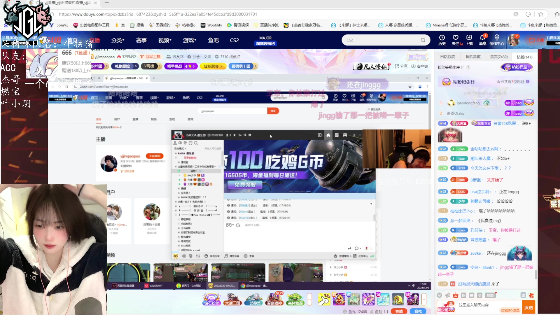This screenshot has width=560, height=315.
Task: Open the 礼物展馆 arrow pill
Action: tap(126, 66)
